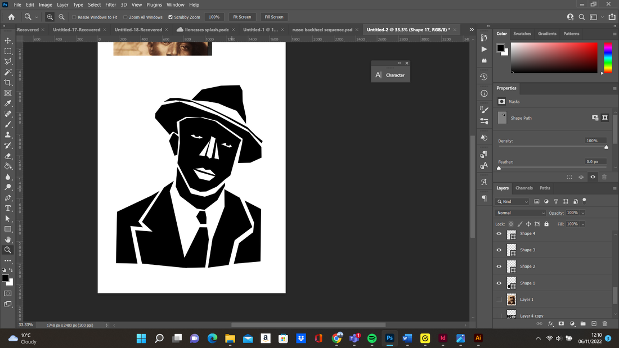Select the Clone Stamp tool
This screenshot has height=348, width=619.
[7, 135]
